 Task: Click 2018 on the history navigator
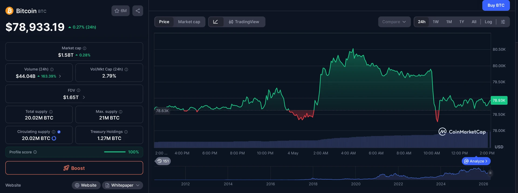coord(313,184)
